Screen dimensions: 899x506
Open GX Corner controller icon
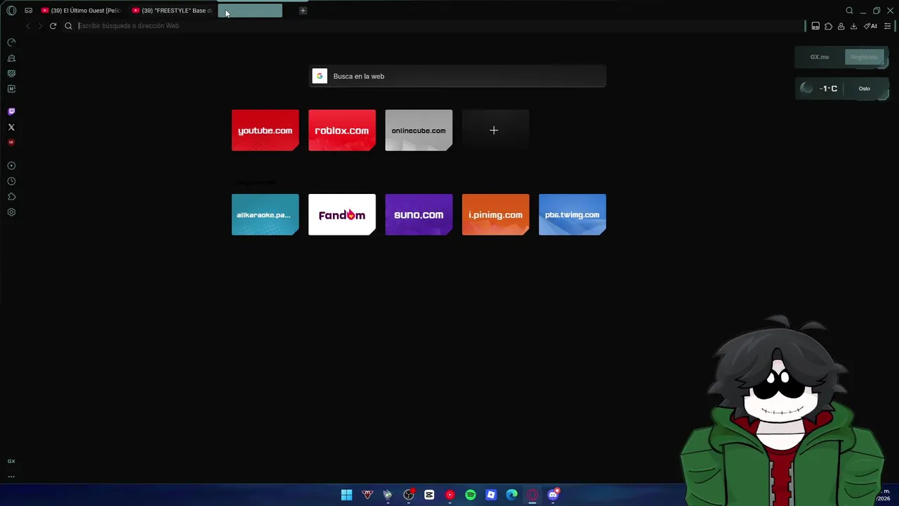pyautogui.click(x=29, y=11)
